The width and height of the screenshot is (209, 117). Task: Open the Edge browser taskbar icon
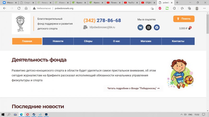[21, 114]
